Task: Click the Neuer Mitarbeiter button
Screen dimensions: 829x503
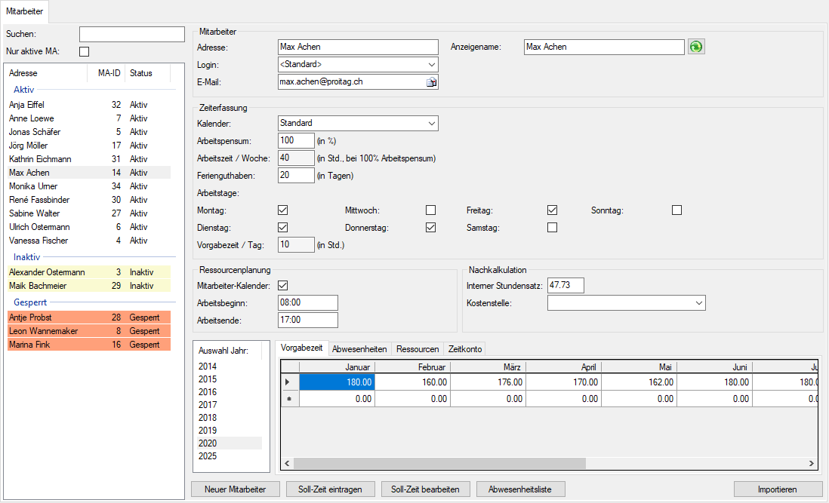Action: (x=235, y=489)
